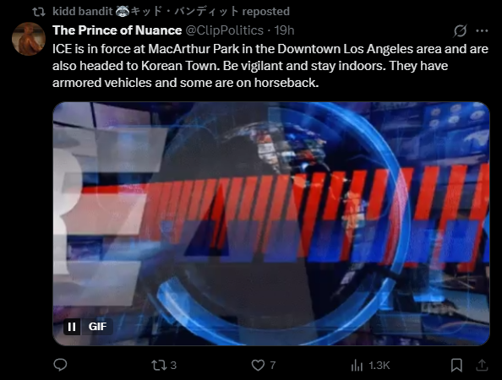
Task: Open the three-dot more options menu
Action: coord(482,30)
